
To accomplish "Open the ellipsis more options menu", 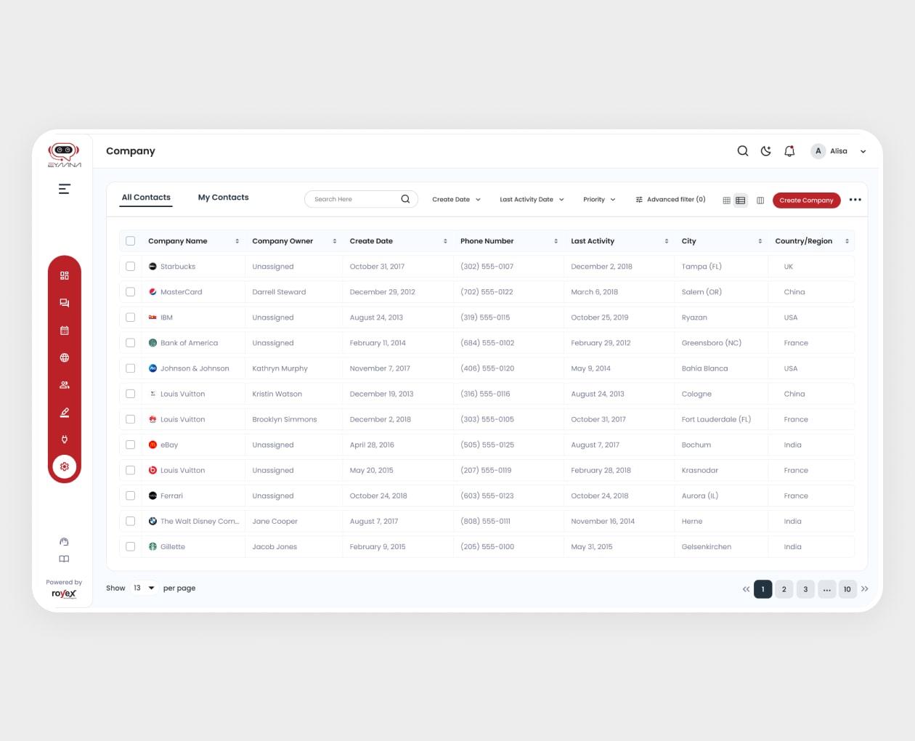I will click(855, 200).
